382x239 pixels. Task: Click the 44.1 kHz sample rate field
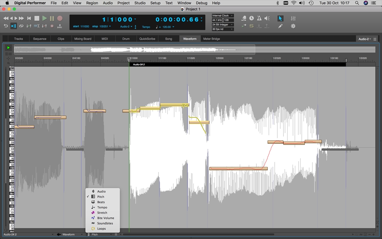coord(217,20)
